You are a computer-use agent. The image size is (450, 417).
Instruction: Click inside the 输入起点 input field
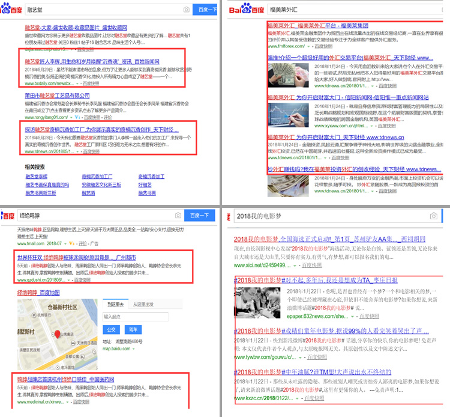pos(136,317)
